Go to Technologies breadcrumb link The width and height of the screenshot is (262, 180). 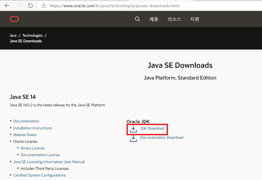click(x=32, y=36)
